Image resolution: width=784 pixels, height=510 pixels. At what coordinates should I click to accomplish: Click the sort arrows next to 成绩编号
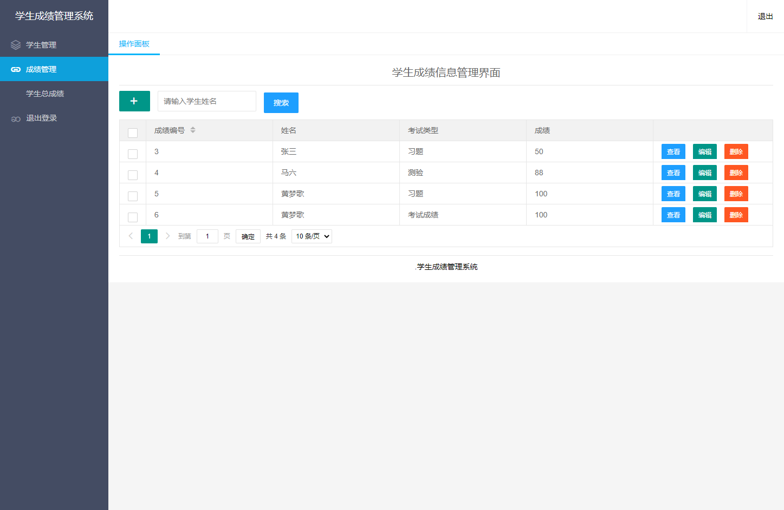pos(193,130)
